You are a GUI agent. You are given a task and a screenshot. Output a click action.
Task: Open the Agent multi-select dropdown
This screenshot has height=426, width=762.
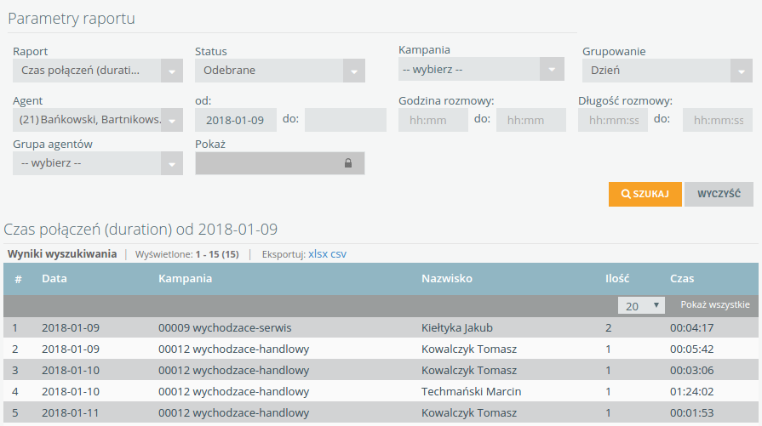tap(98, 121)
